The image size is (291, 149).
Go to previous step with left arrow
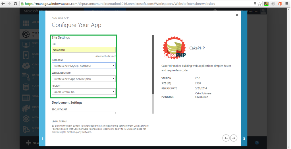[x=226, y=138]
